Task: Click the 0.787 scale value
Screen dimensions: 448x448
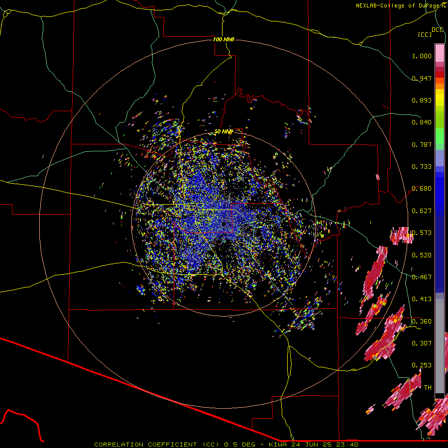Action: (422, 144)
